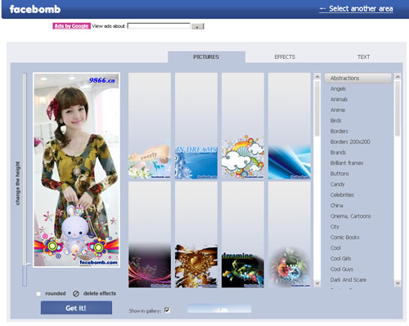Image resolution: width=409 pixels, height=326 pixels.
Task: Select the Dark And Scare category
Action: (348, 280)
